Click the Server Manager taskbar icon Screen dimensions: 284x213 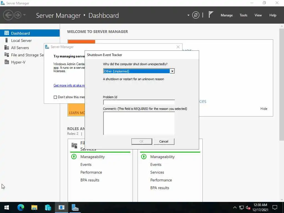point(75,207)
